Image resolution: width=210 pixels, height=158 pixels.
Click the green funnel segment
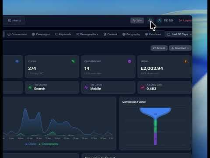tap(155, 126)
